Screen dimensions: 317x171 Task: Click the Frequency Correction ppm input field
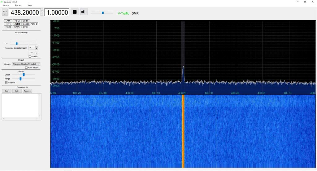[32, 48]
